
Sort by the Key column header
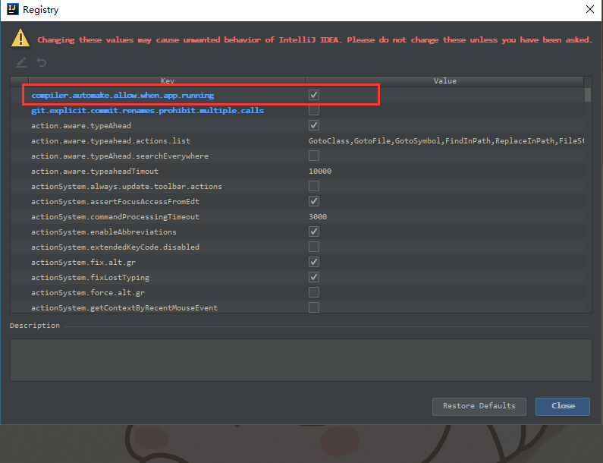coord(168,80)
